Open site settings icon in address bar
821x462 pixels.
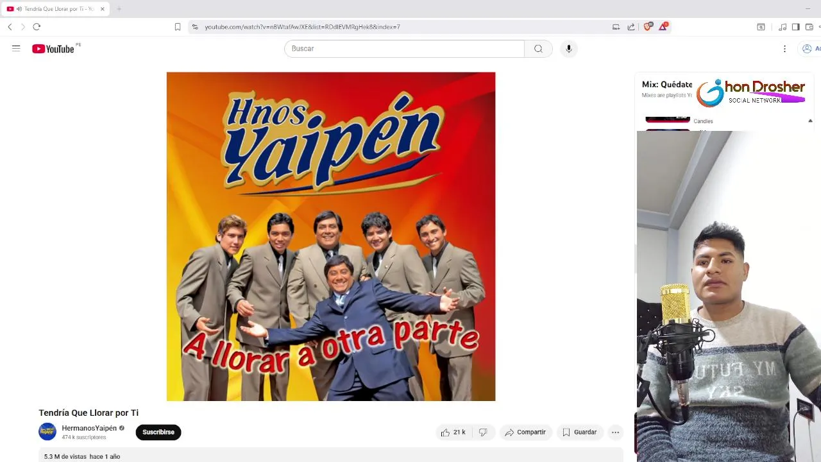[195, 27]
